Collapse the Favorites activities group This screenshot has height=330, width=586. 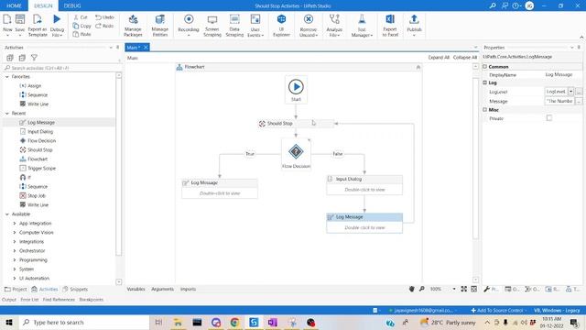point(7,77)
